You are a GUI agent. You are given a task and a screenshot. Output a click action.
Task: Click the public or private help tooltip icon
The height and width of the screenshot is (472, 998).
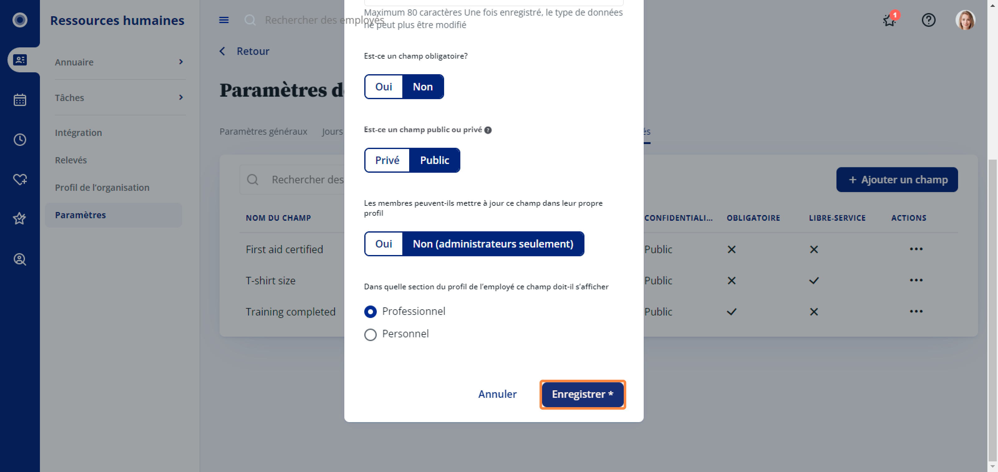click(488, 130)
